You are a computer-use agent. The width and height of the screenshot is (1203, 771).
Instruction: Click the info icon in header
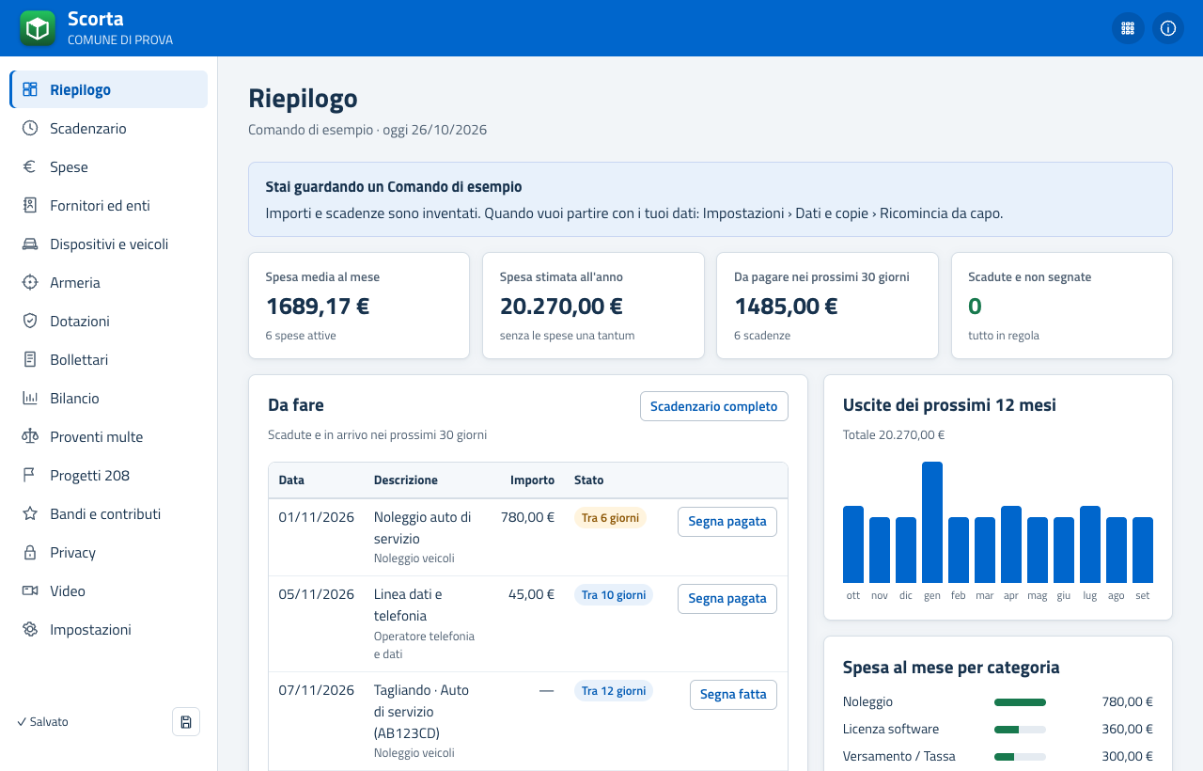coord(1168,28)
